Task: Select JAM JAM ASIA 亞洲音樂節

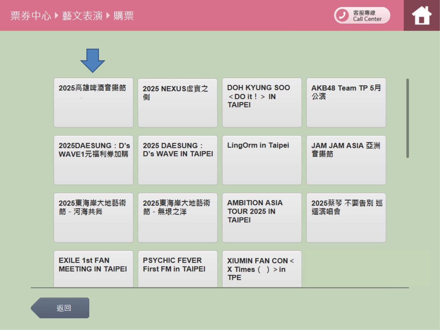Action: click(346, 160)
